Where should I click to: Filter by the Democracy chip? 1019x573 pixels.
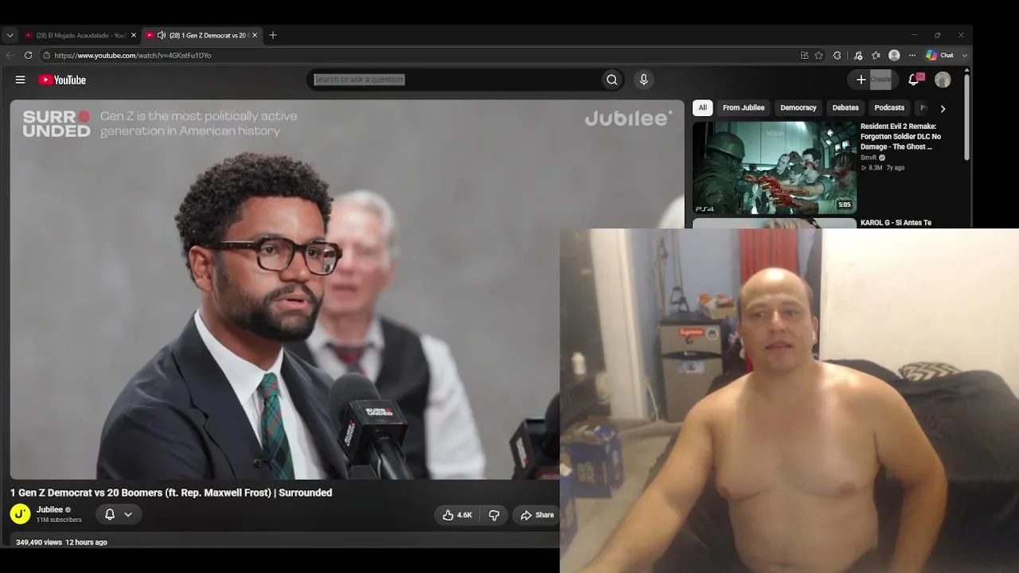798,107
